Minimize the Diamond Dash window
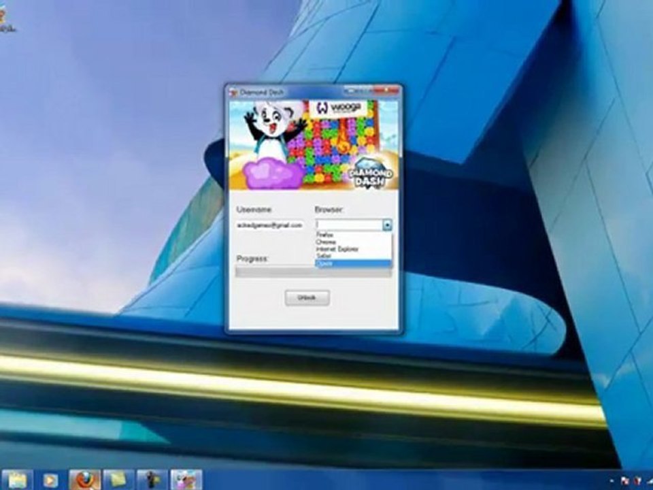 click(x=351, y=91)
